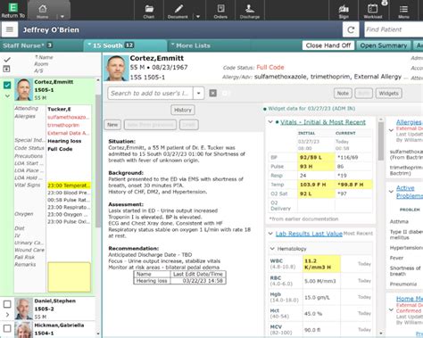The image size is (423, 338).
Task: Click the patient list vertical scrollbar
Action: (98, 161)
